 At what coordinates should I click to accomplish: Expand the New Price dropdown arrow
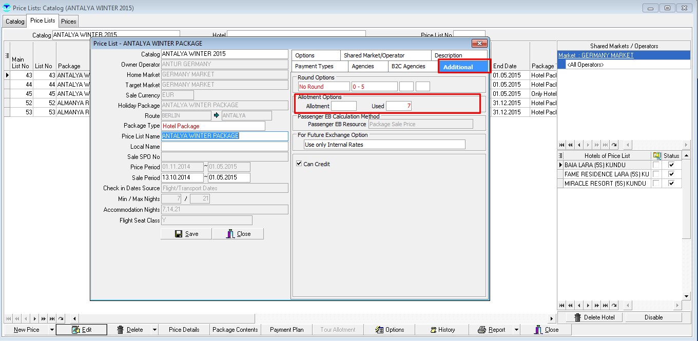52,330
